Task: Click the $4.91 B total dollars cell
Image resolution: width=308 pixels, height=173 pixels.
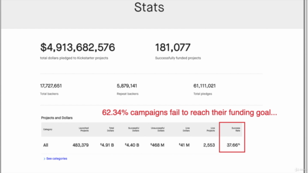Action: tap(107, 145)
